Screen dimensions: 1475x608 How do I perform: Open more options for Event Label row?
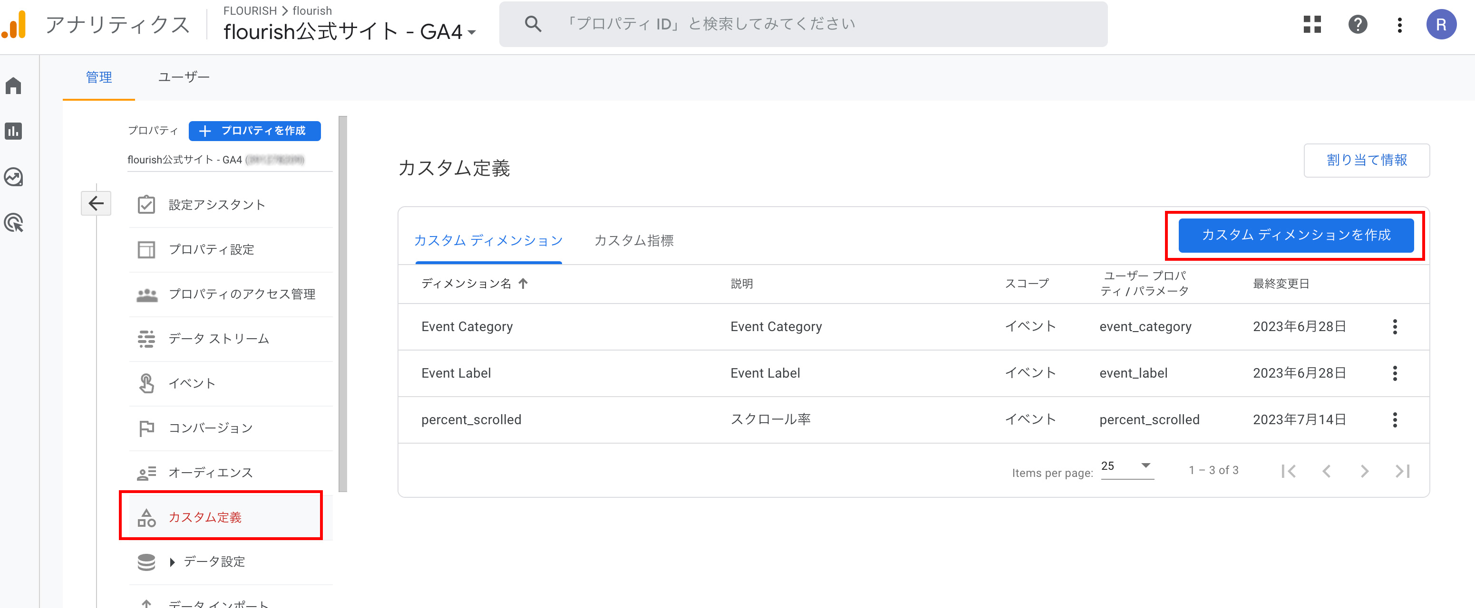click(1395, 373)
